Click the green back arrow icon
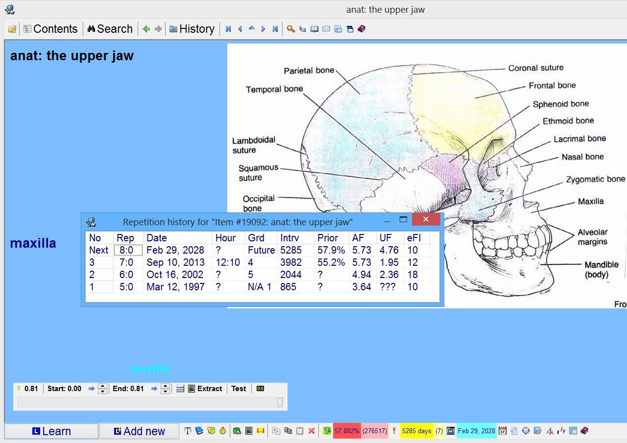Viewport: 627px width, 443px height. (146, 29)
